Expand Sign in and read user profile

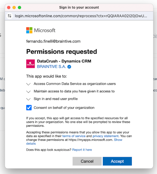click(x=29, y=99)
